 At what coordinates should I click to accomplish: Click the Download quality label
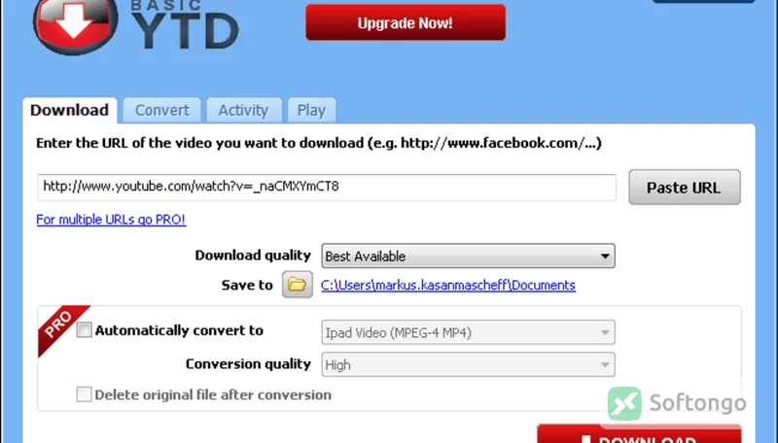pos(253,256)
